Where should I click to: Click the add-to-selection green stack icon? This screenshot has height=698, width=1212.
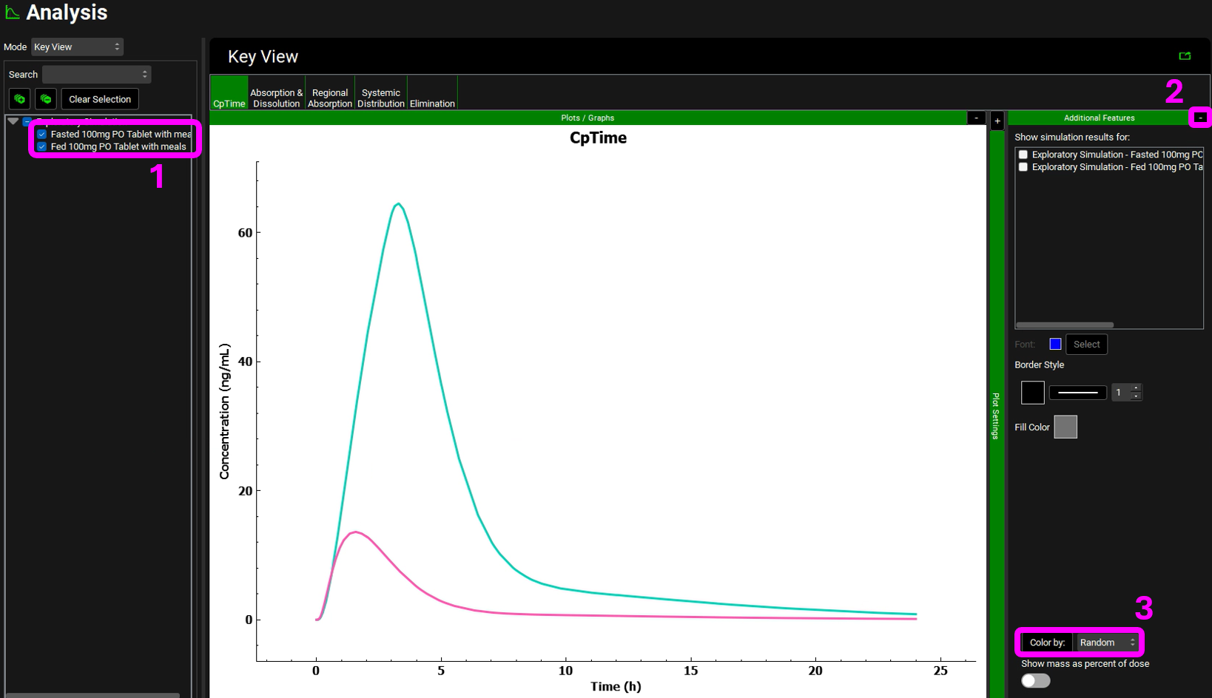coord(20,99)
